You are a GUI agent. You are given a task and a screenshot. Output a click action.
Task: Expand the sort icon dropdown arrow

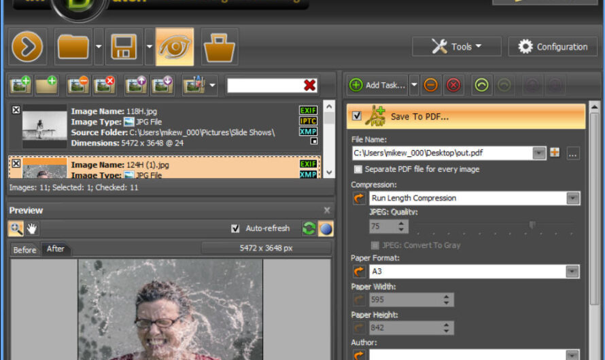click(x=212, y=85)
